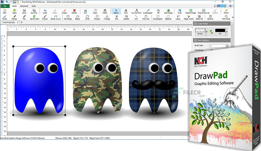Choose the Text tool
Screen dimensions: 261x151
(126, 11)
